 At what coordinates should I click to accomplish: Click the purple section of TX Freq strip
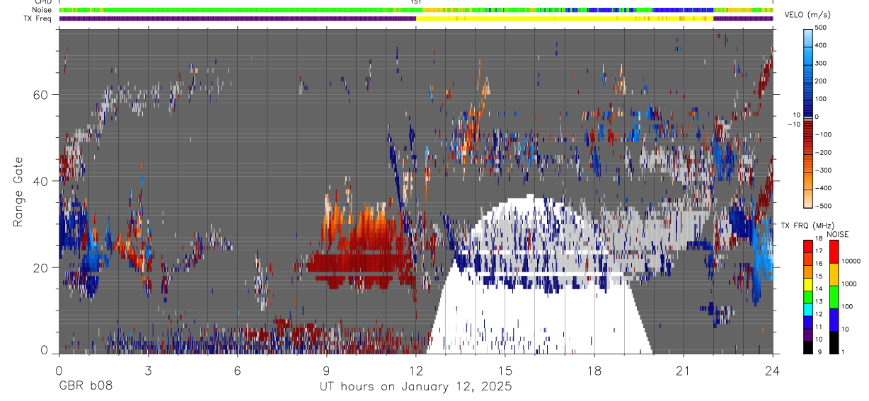pos(237,18)
